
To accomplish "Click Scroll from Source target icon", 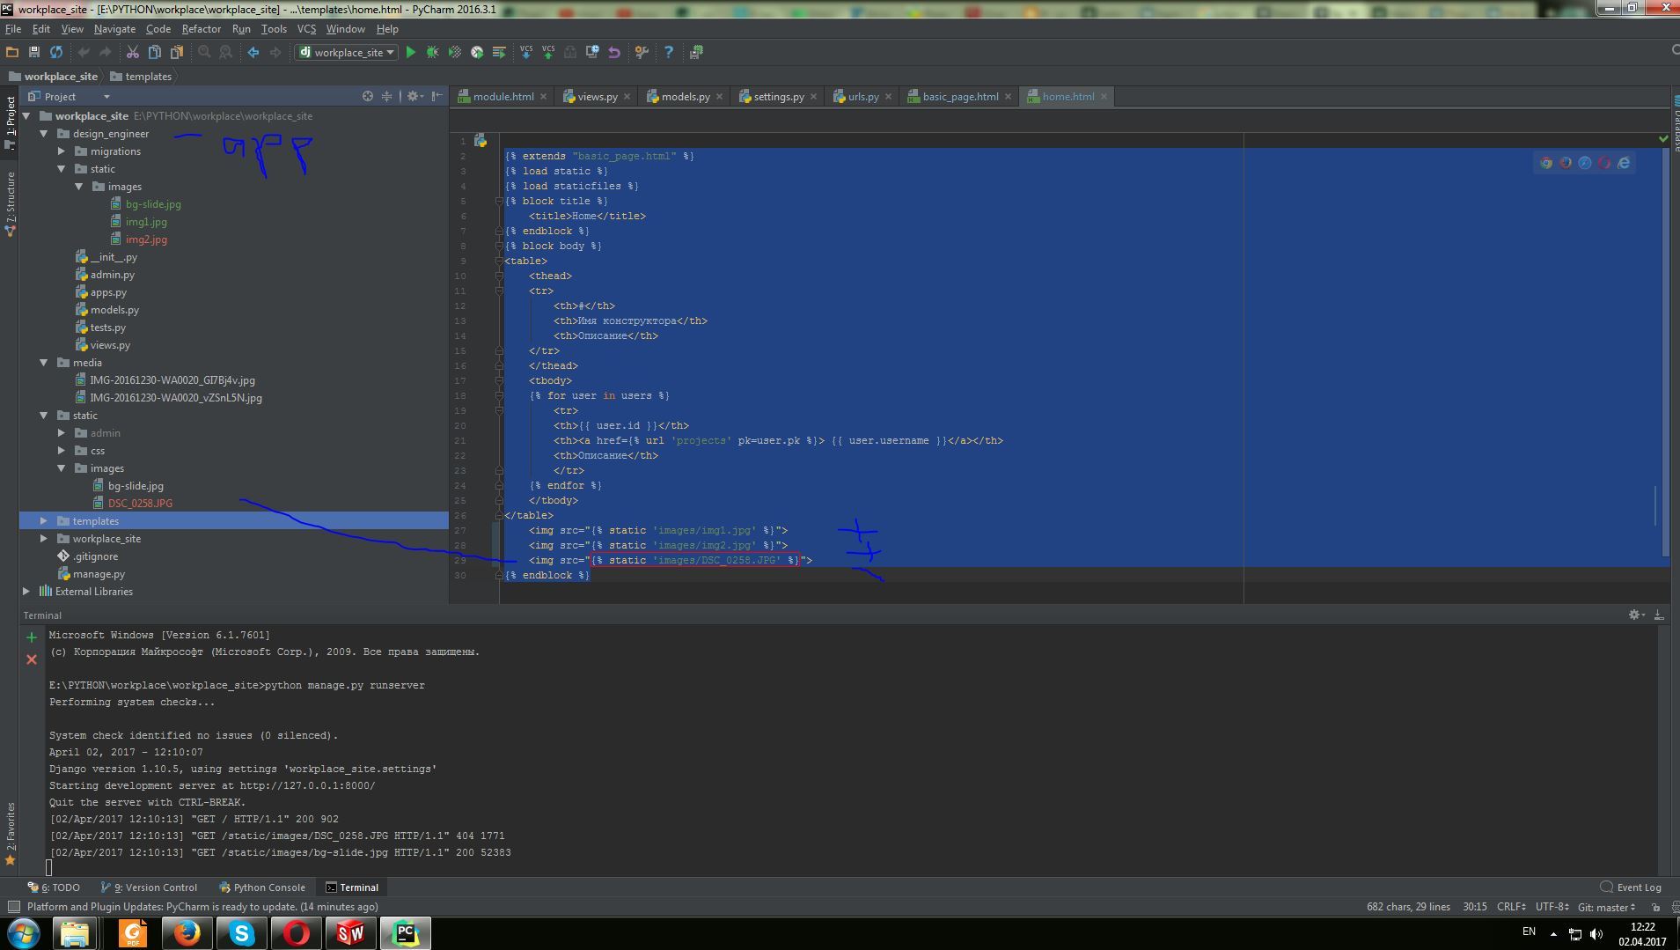I will click(368, 96).
